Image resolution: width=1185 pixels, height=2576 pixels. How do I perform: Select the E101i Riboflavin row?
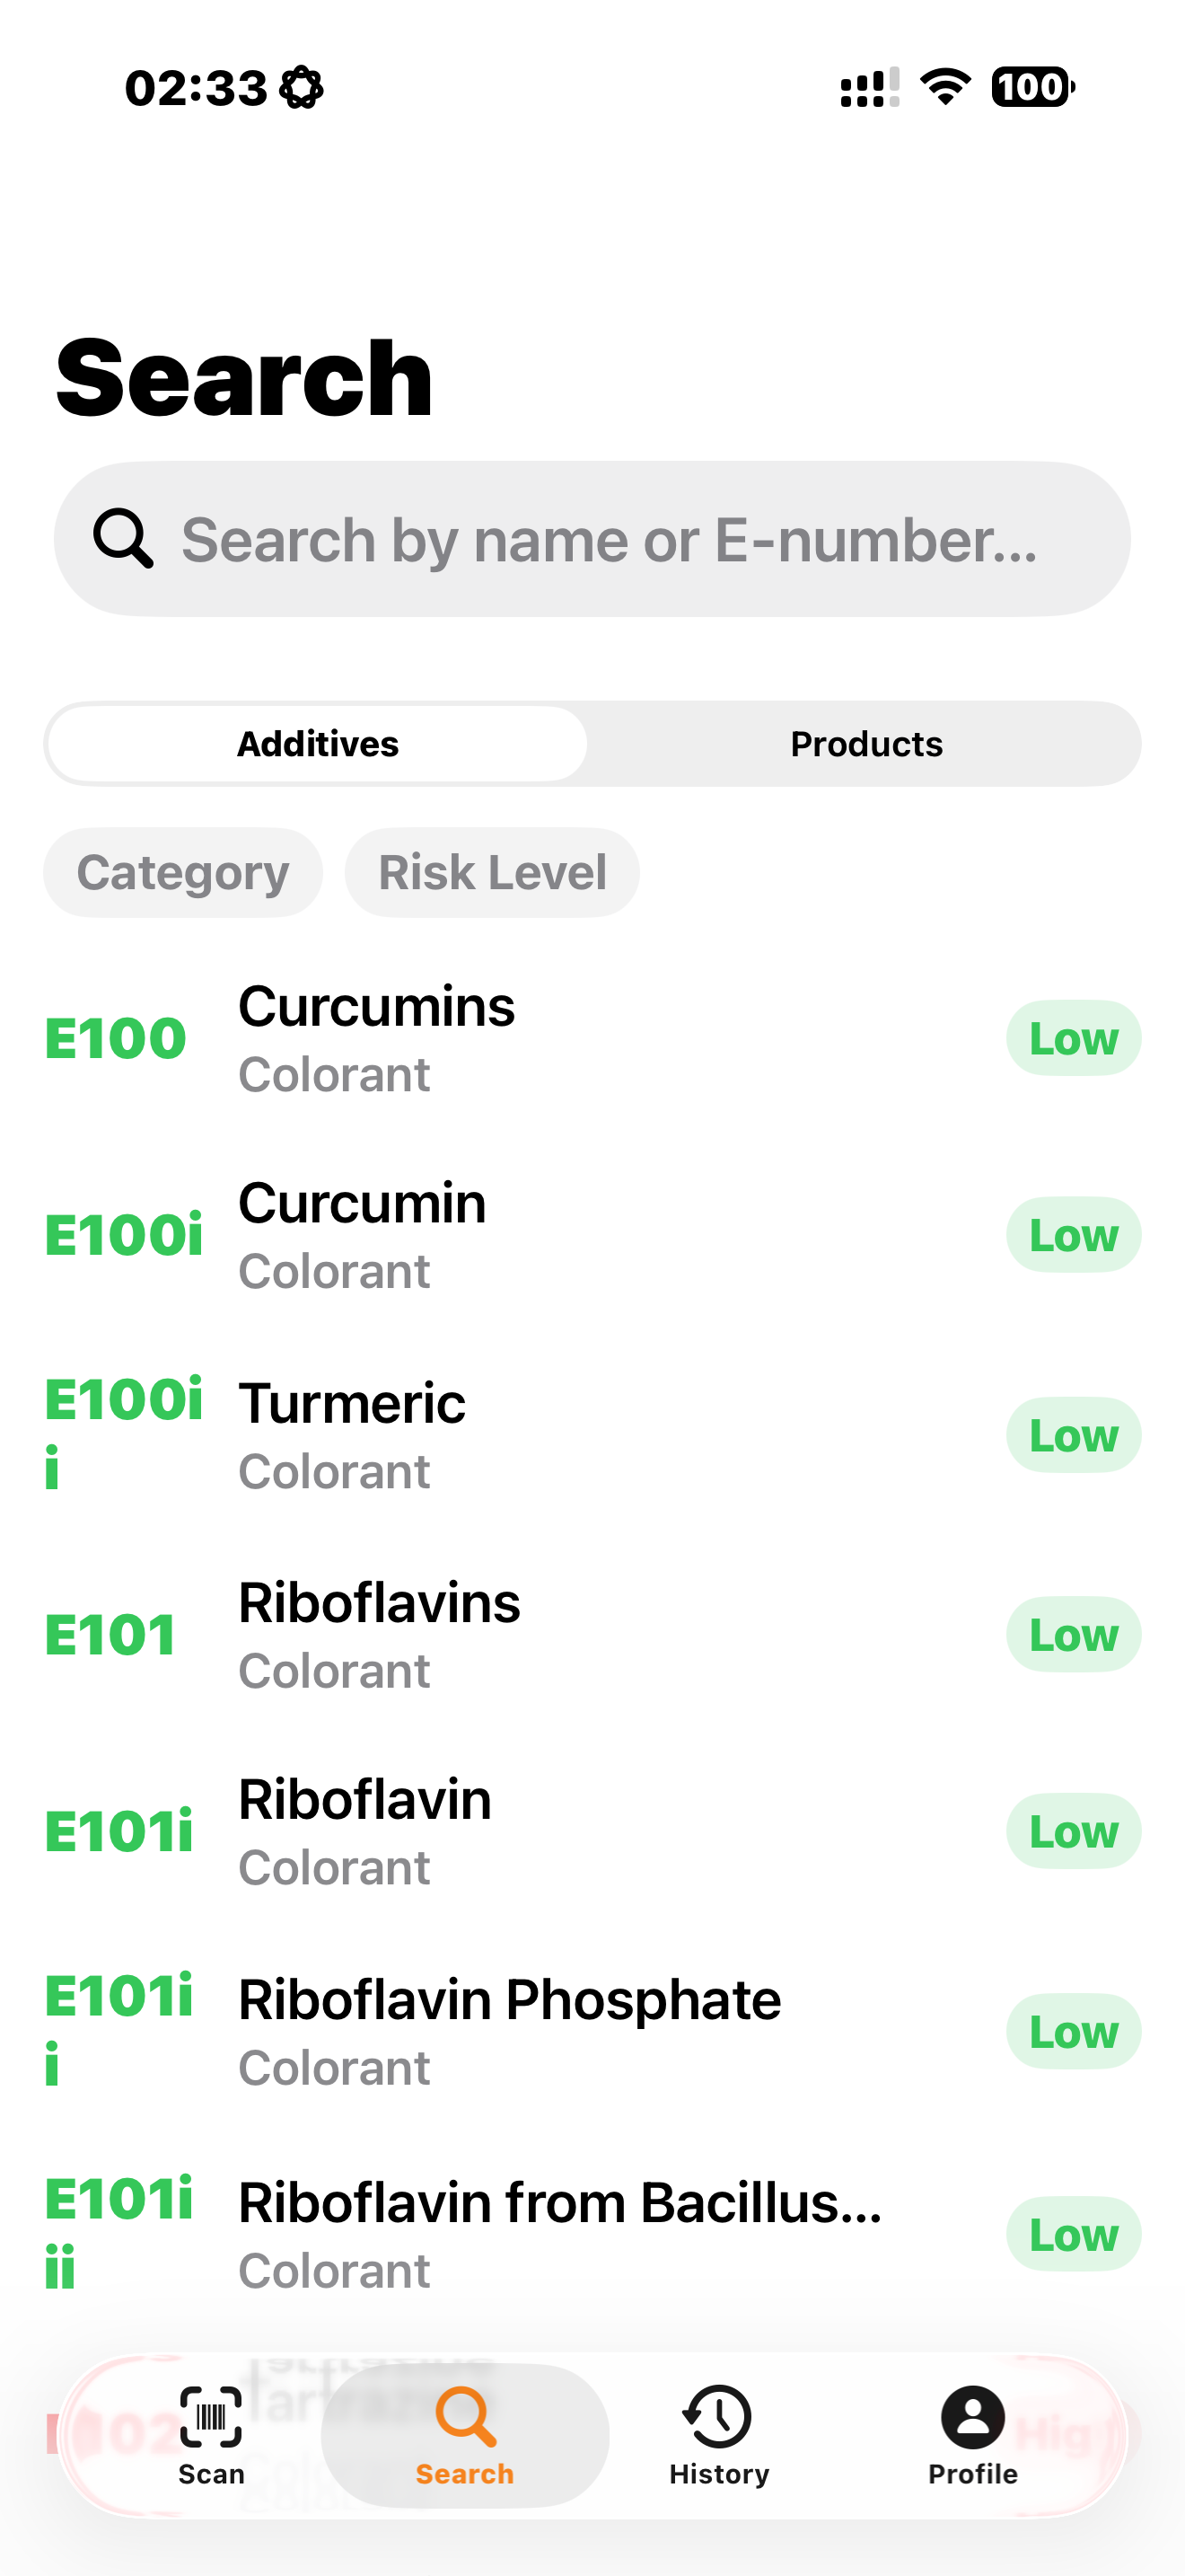coord(592,1832)
